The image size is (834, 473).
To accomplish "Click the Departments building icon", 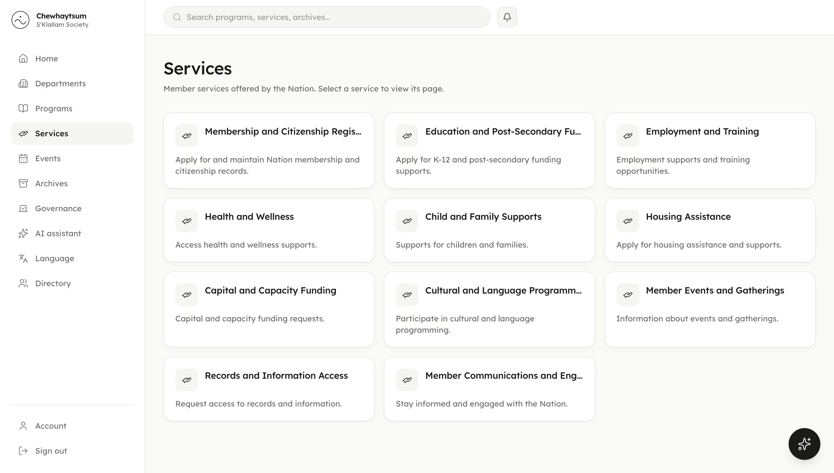I will (23, 83).
